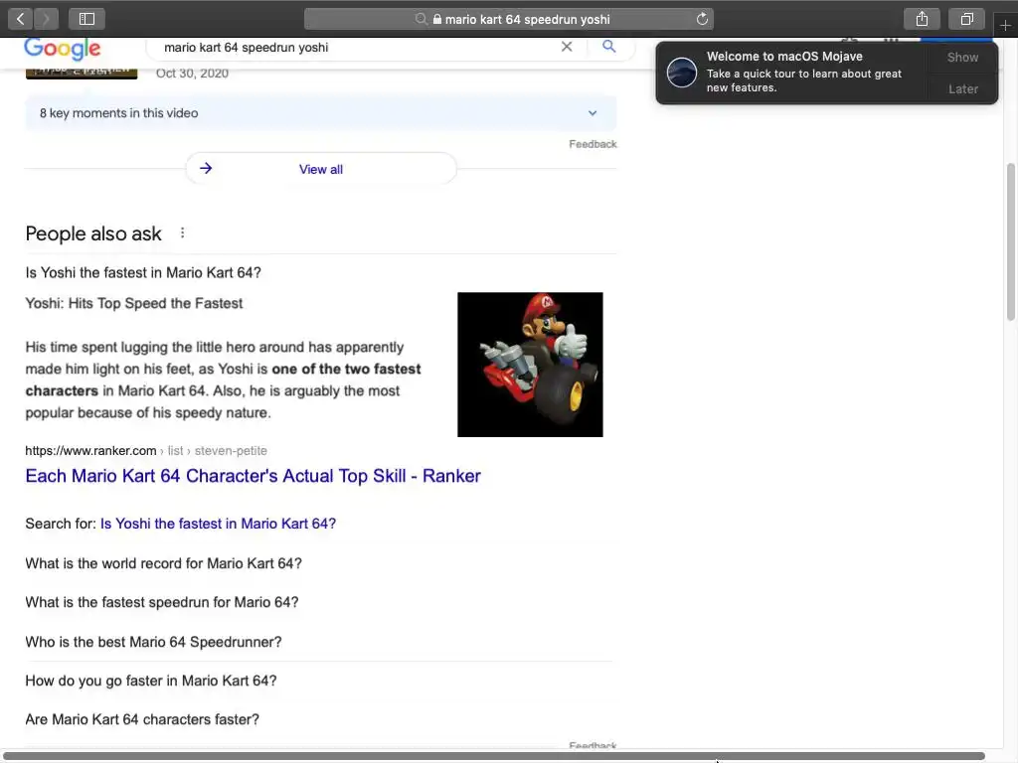
Task: Click the macOS Mojave notification icon
Action: pos(682,72)
